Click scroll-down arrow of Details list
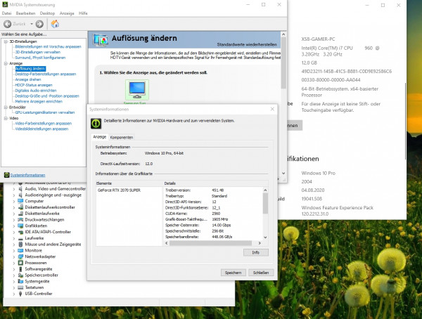 [x=265, y=237]
